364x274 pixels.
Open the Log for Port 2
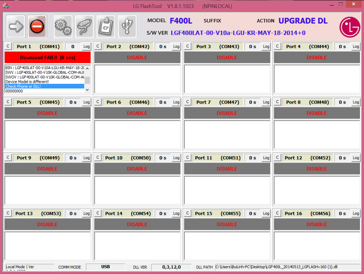pos(176,46)
